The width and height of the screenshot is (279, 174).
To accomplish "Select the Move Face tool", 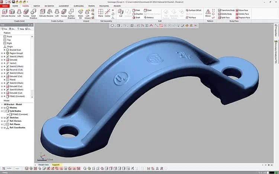I will click(242, 10).
